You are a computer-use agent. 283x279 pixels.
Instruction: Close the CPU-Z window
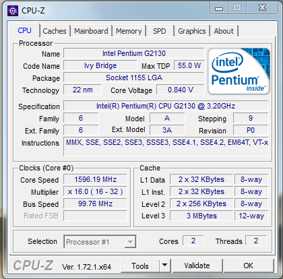(262, 8)
